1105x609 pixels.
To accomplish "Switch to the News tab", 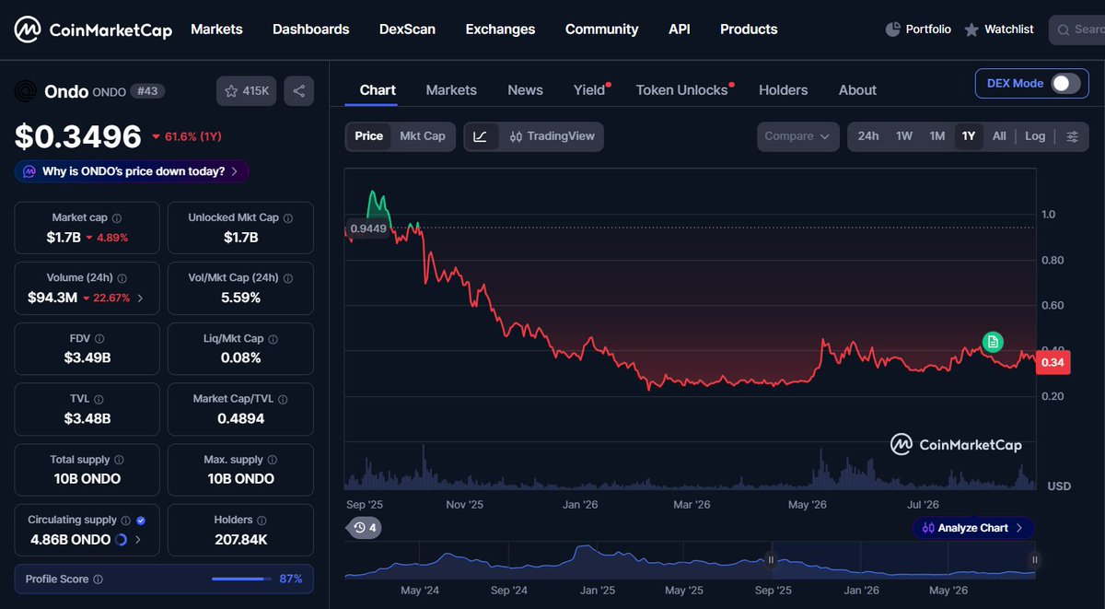I will click(525, 90).
